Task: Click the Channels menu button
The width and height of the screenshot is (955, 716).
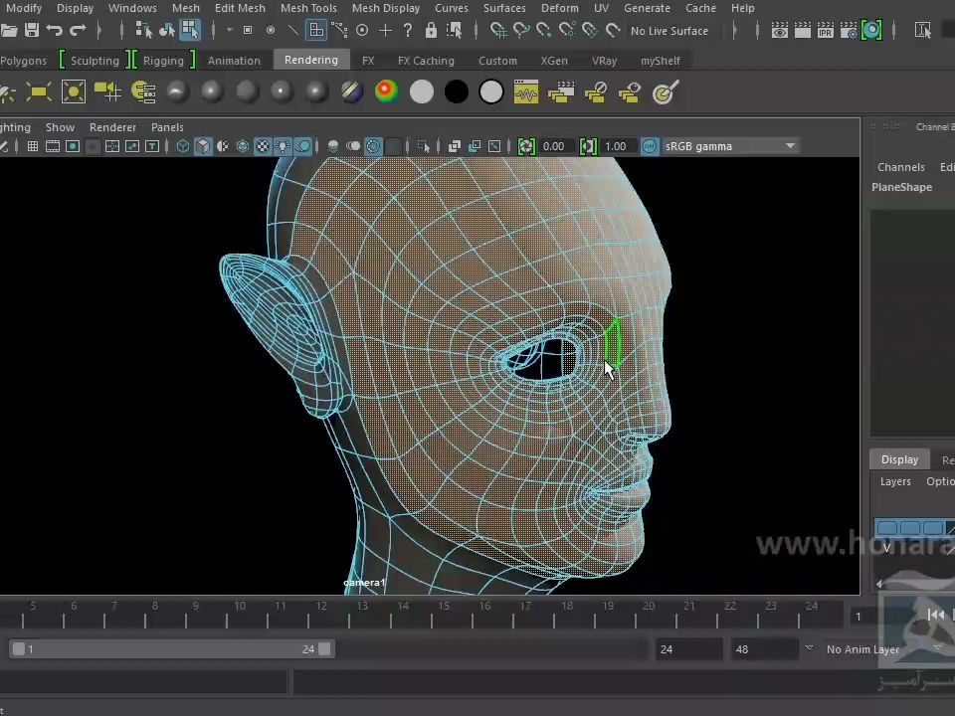Action: (x=900, y=167)
